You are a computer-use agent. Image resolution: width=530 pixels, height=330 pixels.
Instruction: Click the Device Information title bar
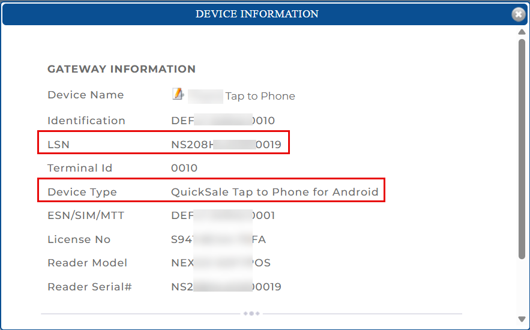[x=257, y=14]
